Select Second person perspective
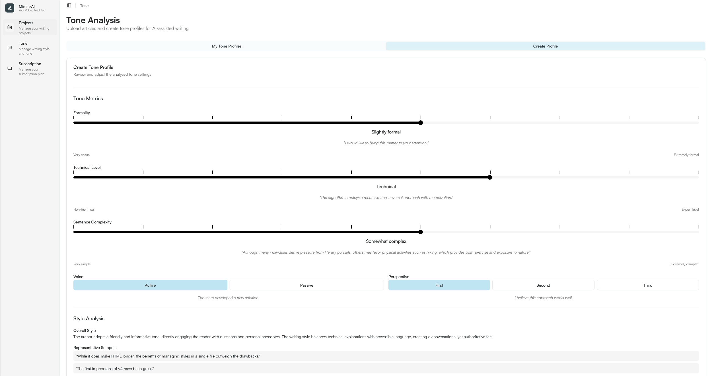Viewport: 708px width, 376px height. coord(543,285)
